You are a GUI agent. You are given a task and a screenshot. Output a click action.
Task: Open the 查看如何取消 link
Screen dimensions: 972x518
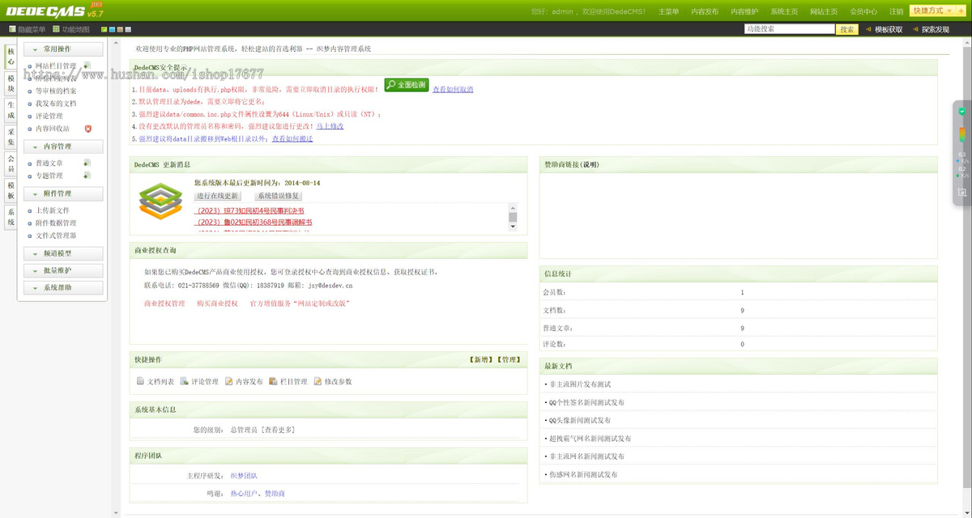coord(453,89)
